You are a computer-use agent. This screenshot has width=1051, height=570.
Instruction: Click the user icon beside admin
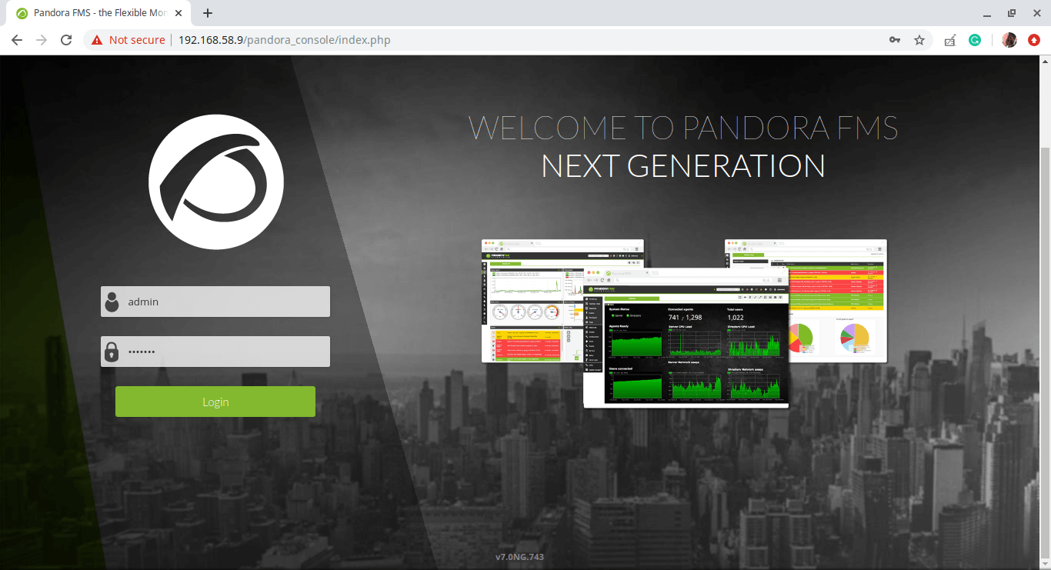click(x=112, y=302)
